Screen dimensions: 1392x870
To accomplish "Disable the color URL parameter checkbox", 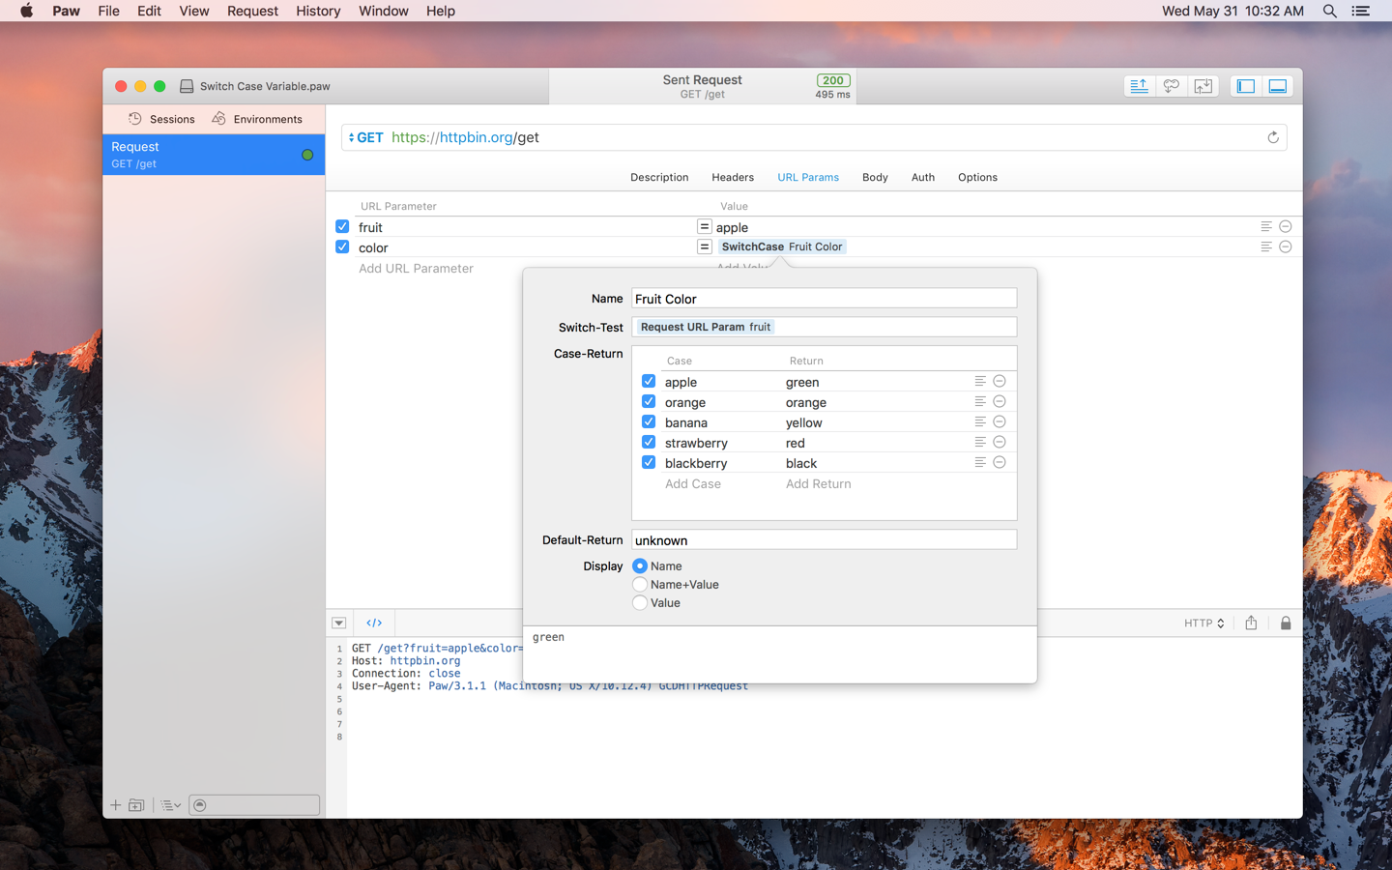I will (342, 247).
